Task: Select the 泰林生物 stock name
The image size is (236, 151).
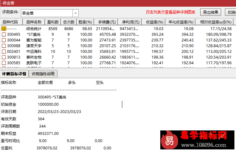Action: [34, 57]
